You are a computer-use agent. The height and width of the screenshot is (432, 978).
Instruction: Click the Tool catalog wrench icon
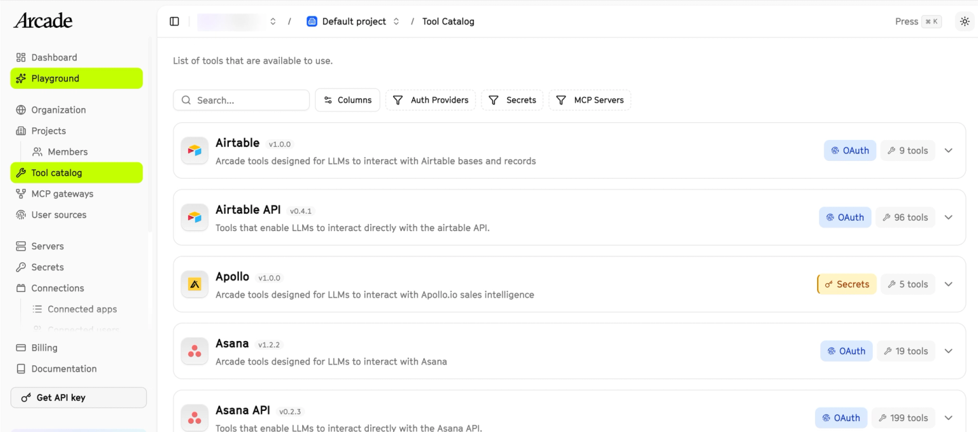21,173
